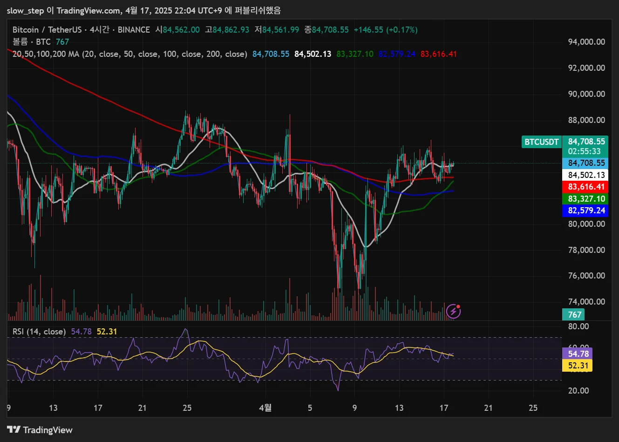Screen dimensions: 619x442
Task: Click the red 83,616.41 MA 200 tag
Action: [x=586, y=187]
